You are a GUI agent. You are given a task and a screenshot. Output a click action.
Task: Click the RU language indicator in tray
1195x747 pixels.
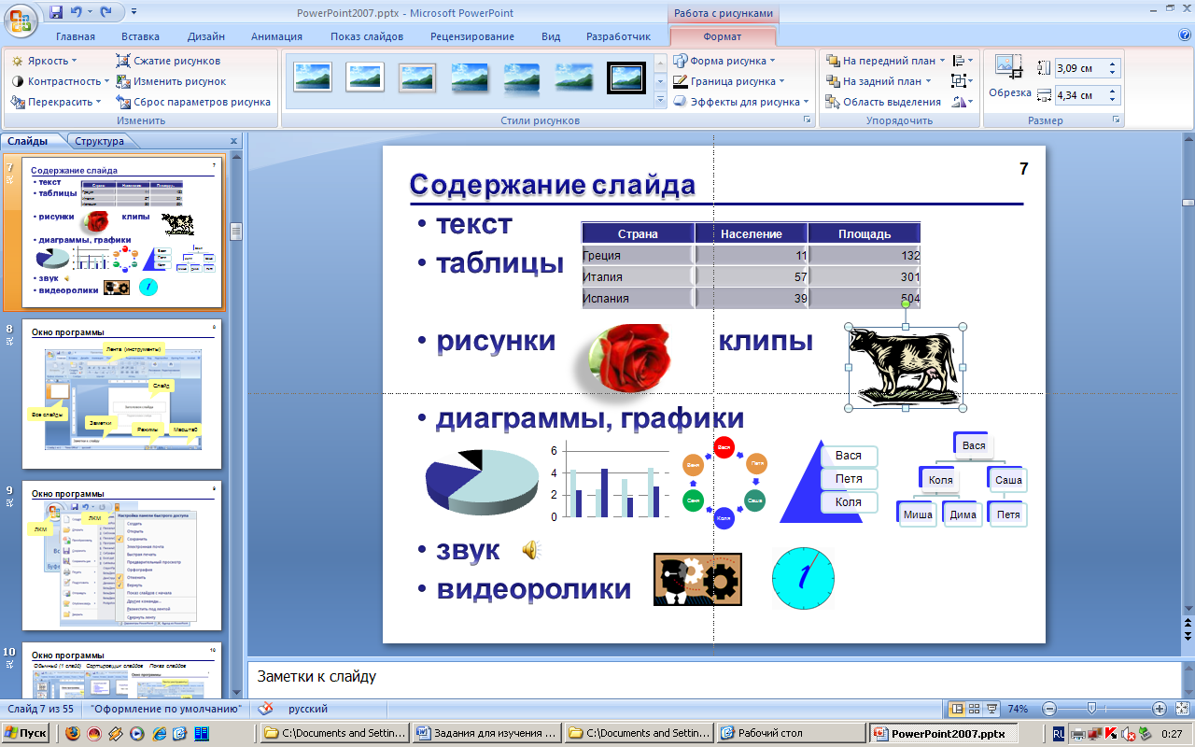pos(1059,734)
